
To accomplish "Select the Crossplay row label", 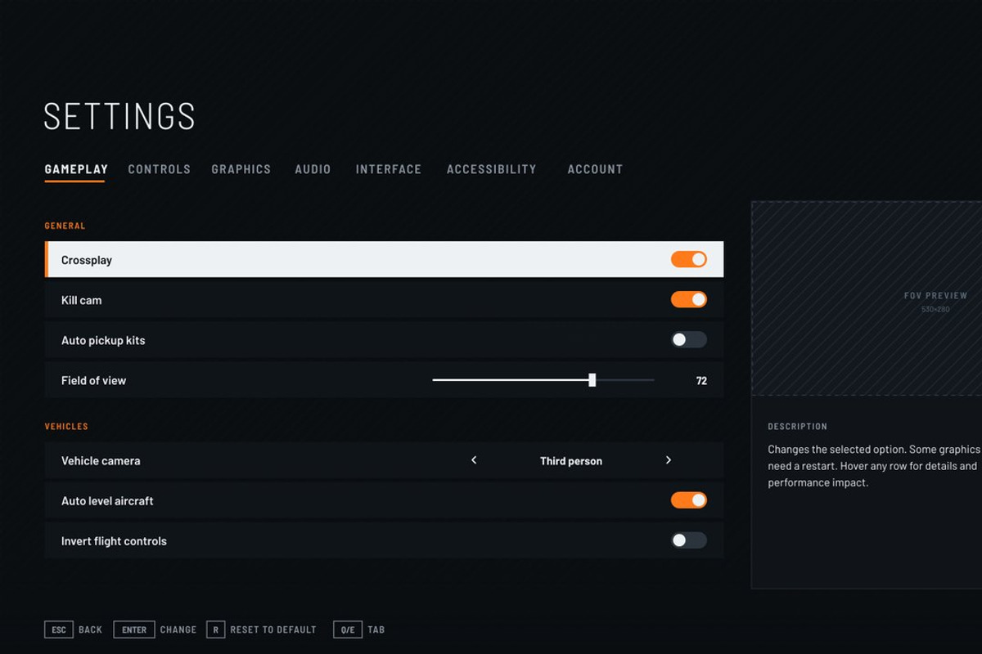I will coord(87,260).
